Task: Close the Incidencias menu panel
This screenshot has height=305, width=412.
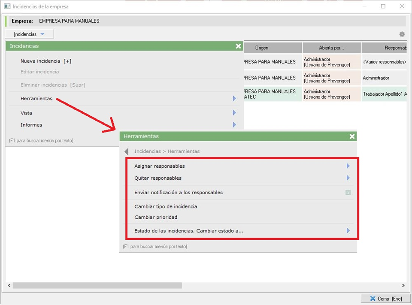Action: click(x=238, y=46)
